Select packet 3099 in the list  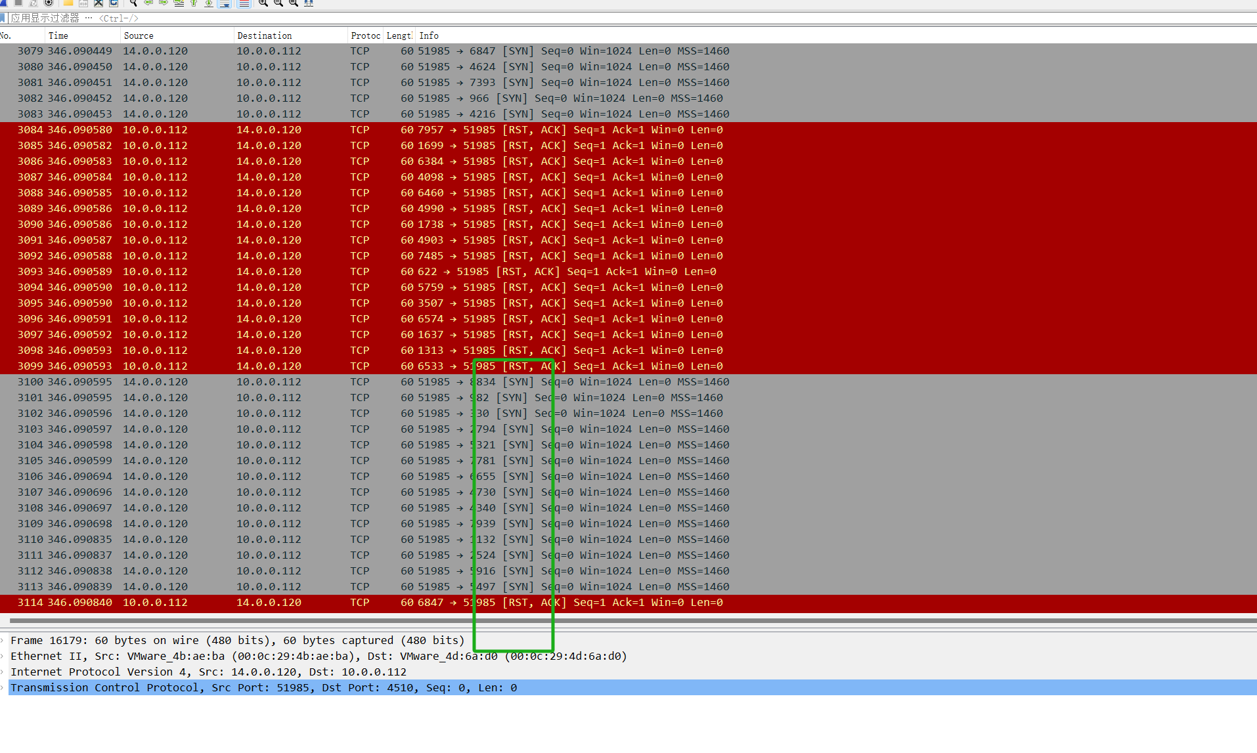(628, 366)
